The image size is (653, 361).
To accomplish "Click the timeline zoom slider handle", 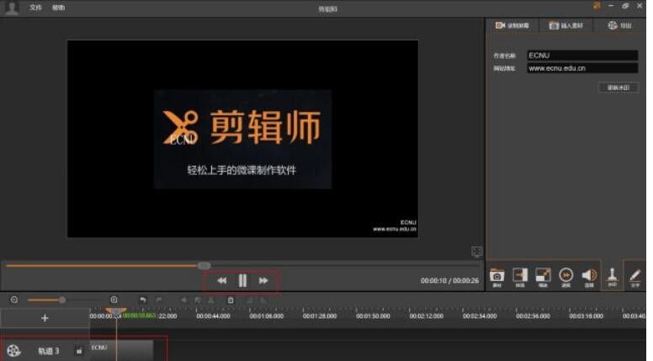I will click(x=62, y=300).
